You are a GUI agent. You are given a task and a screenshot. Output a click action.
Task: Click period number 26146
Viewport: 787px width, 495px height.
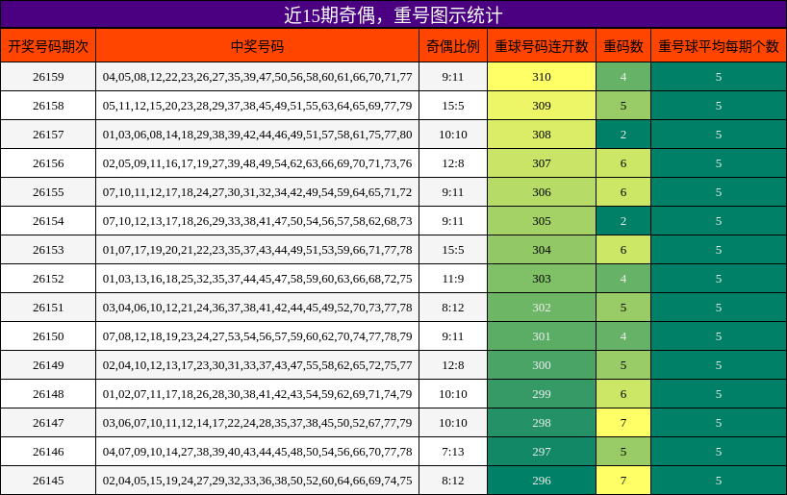pos(48,452)
